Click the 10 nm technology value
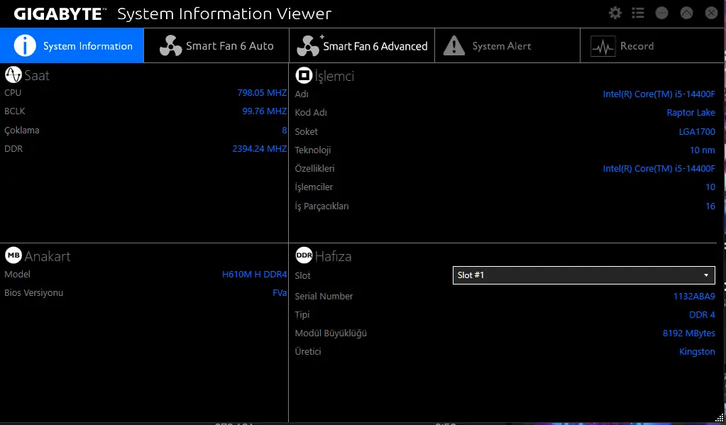This screenshot has width=726, height=425. coord(702,150)
